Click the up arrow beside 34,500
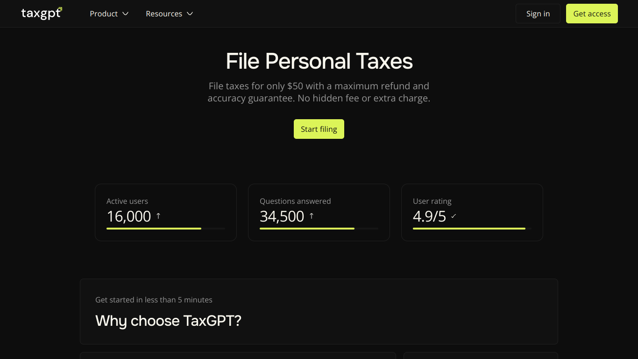638x359 pixels. (312, 216)
